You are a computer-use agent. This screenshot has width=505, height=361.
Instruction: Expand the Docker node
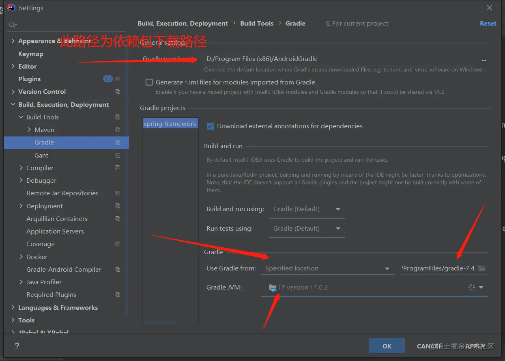21,257
